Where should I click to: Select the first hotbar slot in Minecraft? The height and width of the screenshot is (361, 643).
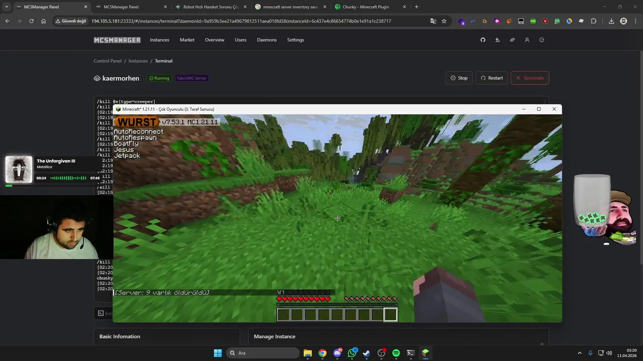[283, 315]
